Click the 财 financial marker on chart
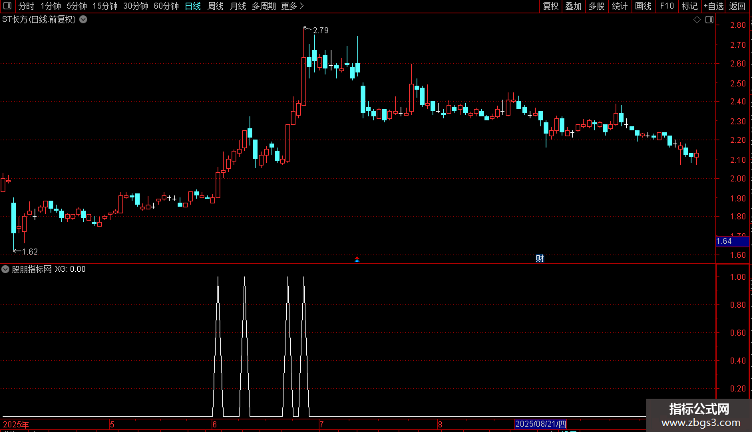The width and height of the screenshot is (752, 432). pos(540,259)
